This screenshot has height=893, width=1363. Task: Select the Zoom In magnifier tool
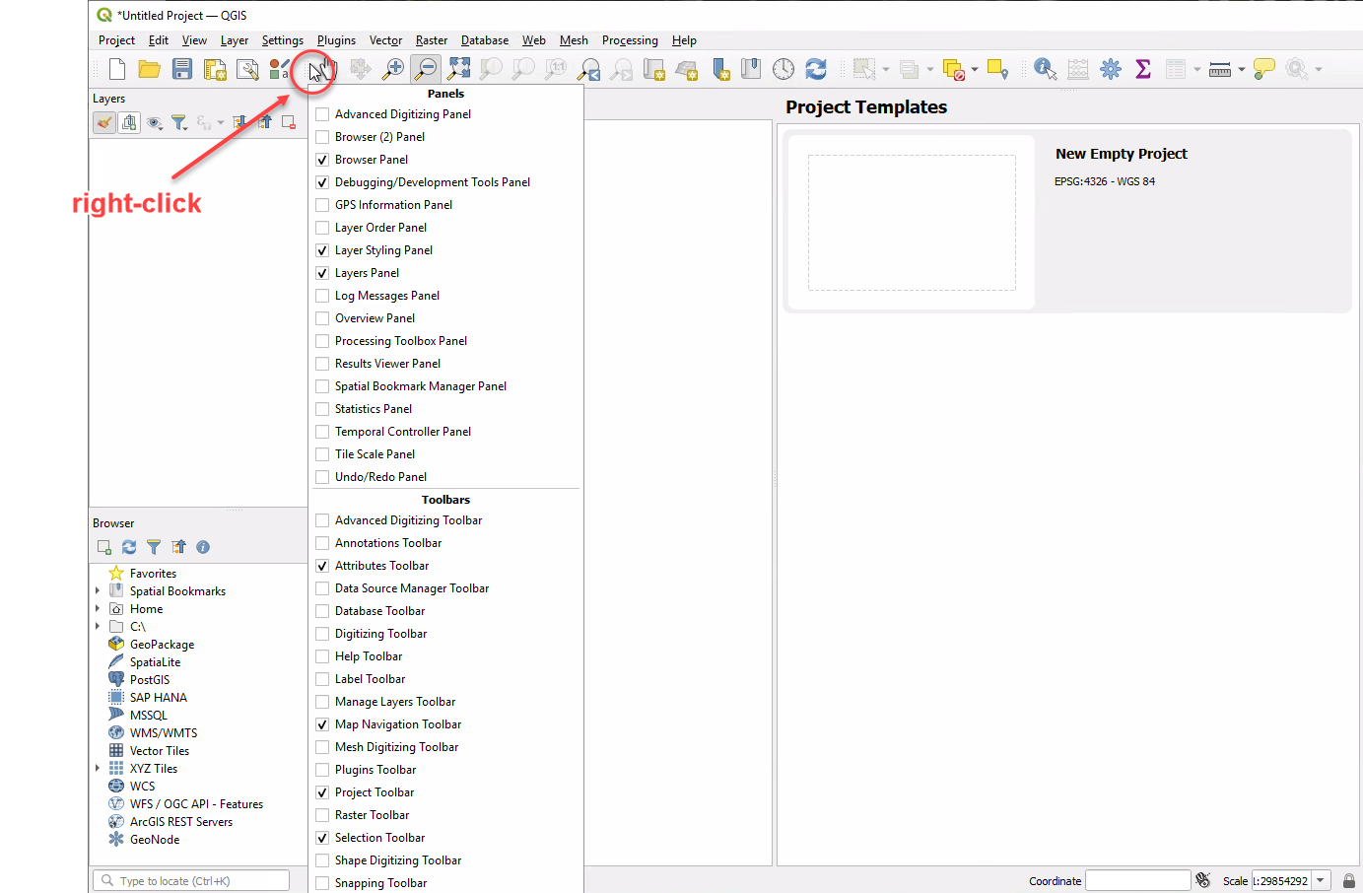point(393,69)
